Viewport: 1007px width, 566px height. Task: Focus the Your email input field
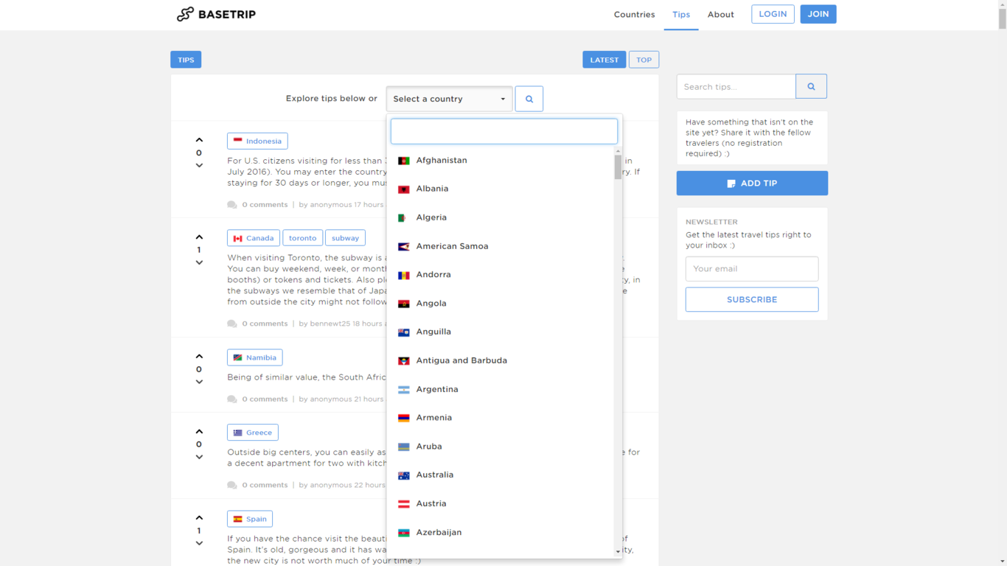[x=751, y=269]
